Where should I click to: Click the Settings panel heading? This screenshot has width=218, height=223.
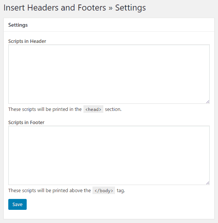[x=18, y=25]
